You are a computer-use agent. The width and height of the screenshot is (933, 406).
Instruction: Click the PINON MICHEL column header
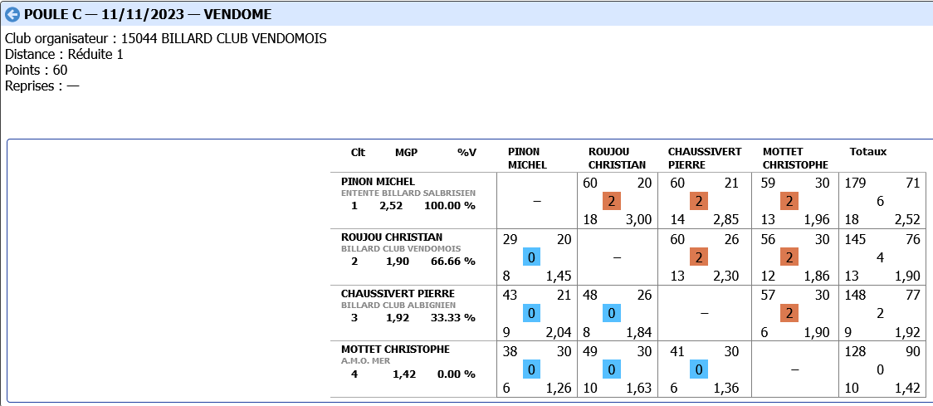coord(527,159)
